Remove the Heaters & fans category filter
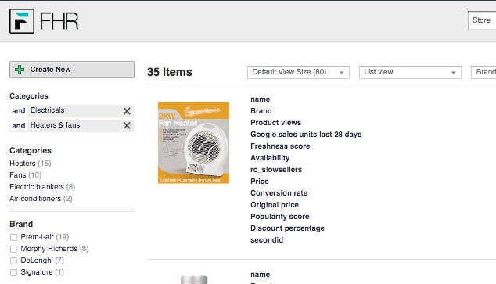The height and width of the screenshot is (284, 496). tap(127, 125)
